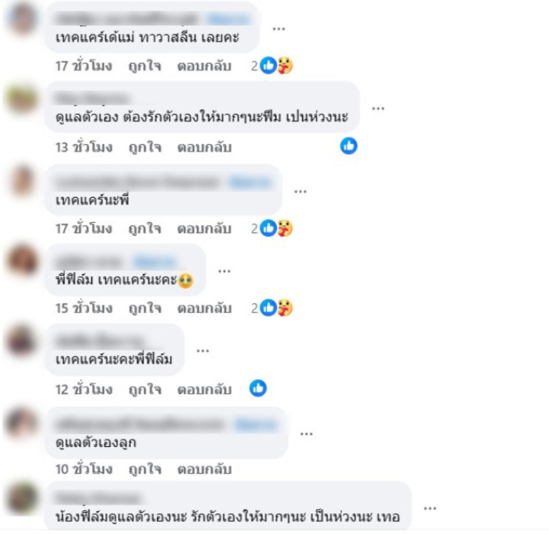Screen dimensions: 549x534
Task: Reply to the เทคแคร์นะพี่ comment
Action: [204, 229]
